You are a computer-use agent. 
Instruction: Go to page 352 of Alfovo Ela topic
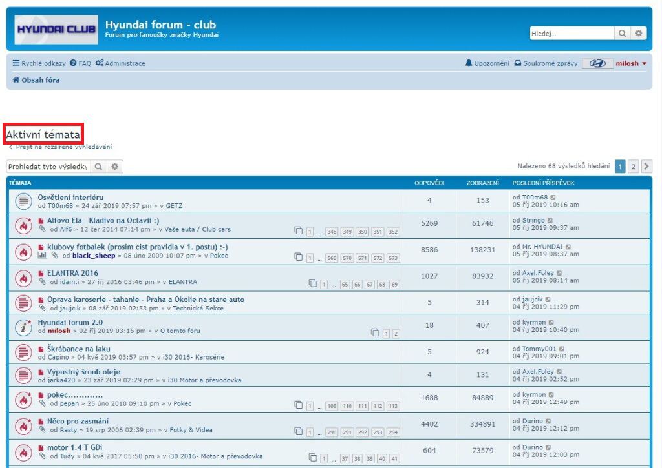pyautogui.click(x=393, y=232)
